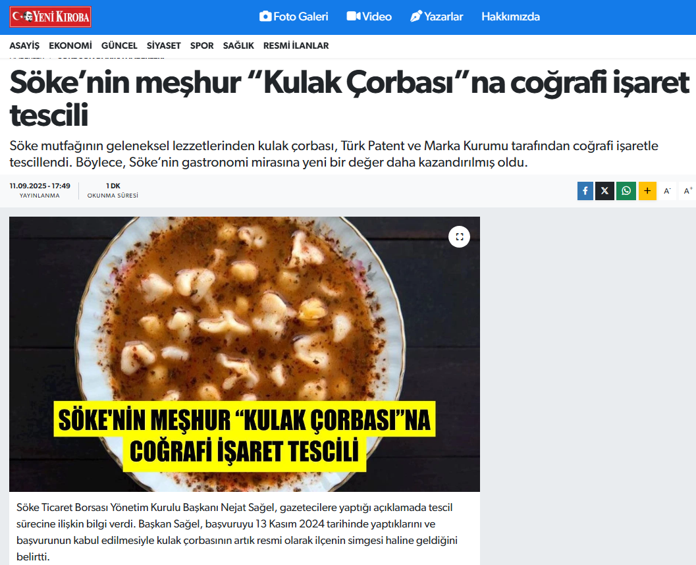696x565 pixels.
Task: Open RESMİ İLANLAR category
Action: pos(296,45)
